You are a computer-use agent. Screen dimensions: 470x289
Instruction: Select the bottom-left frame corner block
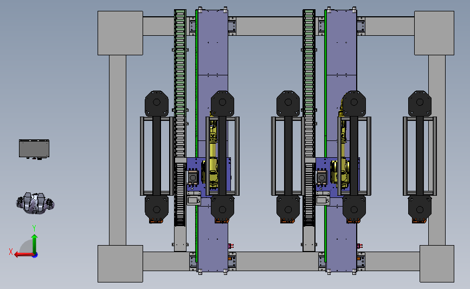(120, 264)
